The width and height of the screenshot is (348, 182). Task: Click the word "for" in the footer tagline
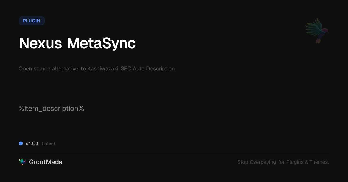[281, 162]
